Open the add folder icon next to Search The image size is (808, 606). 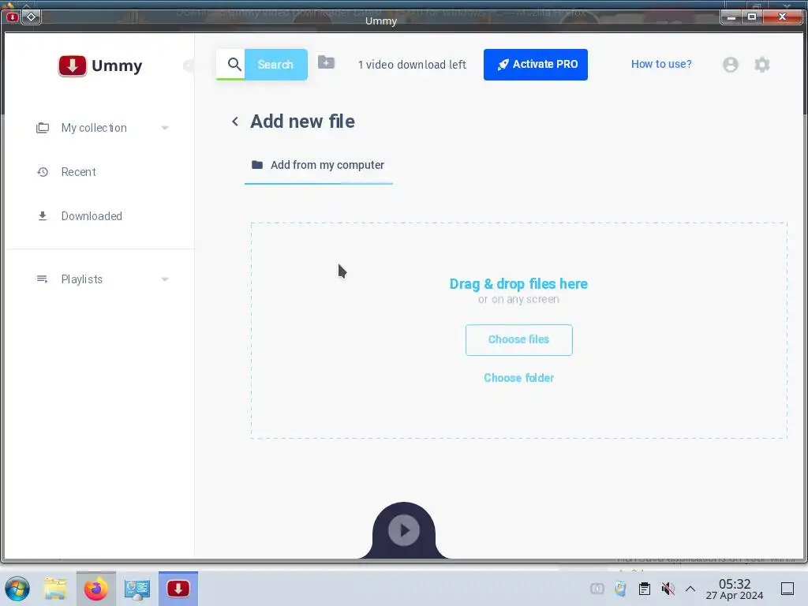[326, 62]
